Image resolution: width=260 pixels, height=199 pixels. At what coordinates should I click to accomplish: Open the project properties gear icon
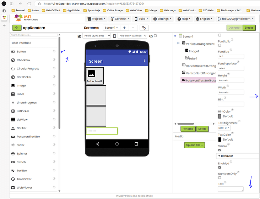pos(144,28)
